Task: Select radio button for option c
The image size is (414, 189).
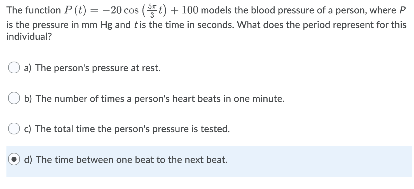Action: point(14,129)
